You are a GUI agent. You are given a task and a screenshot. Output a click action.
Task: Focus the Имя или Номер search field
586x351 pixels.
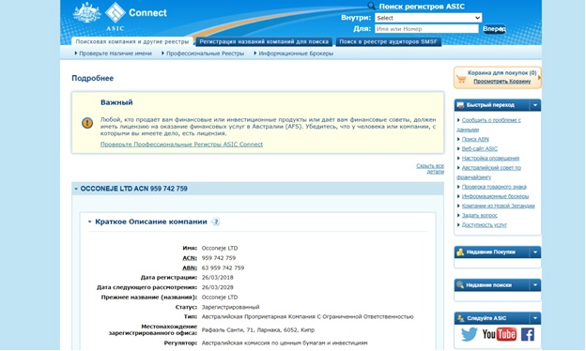click(426, 29)
